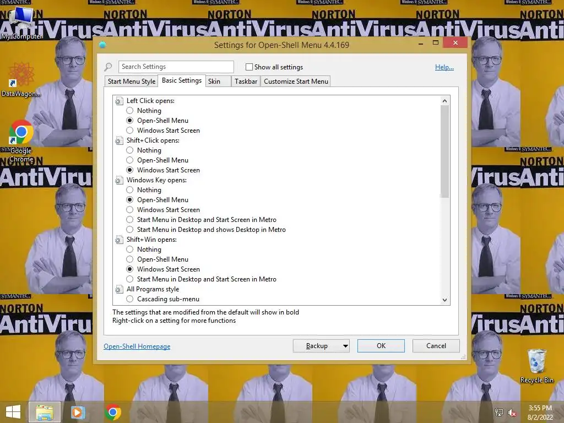Open the Backup dropdown arrow
The image size is (564, 423).
pos(345,346)
